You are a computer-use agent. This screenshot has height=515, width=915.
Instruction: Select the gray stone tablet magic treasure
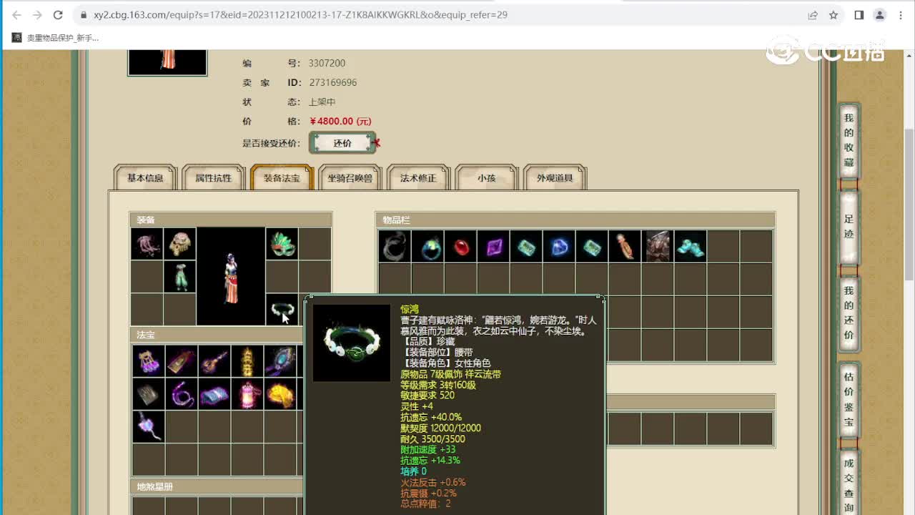(149, 394)
